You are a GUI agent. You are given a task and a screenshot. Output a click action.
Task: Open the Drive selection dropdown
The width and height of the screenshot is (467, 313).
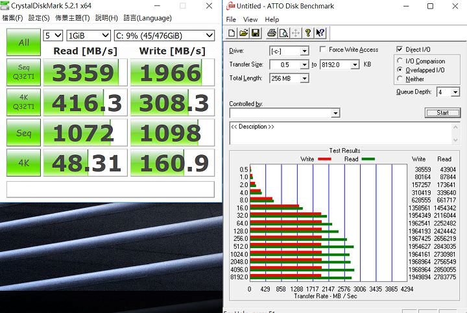point(304,51)
